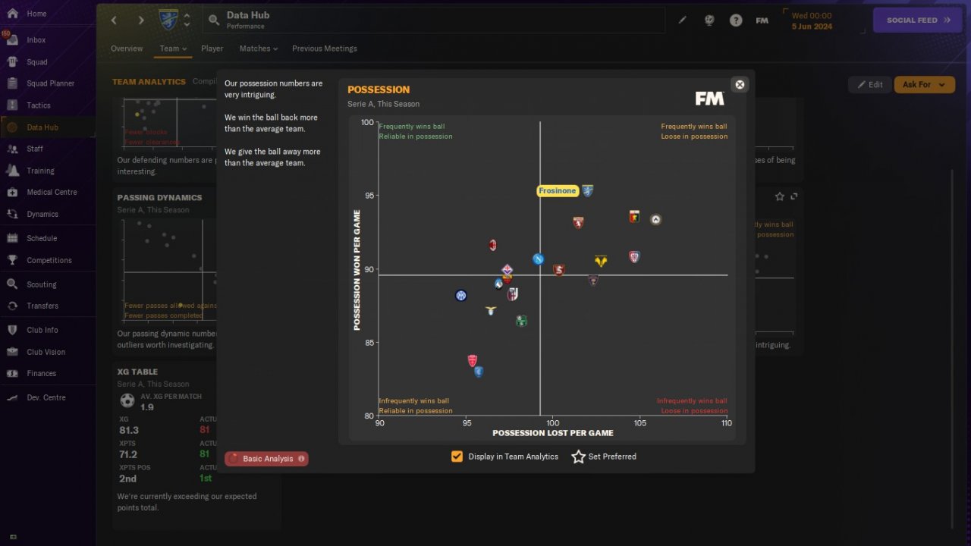Click the Napoli badge on possession chart
The width and height of the screenshot is (971, 546).
pyautogui.click(x=538, y=259)
